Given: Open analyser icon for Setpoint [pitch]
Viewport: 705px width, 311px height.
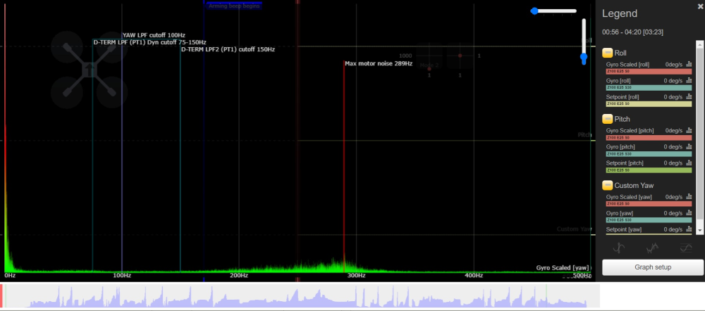Looking at the screenshot, I should point(689,164).
